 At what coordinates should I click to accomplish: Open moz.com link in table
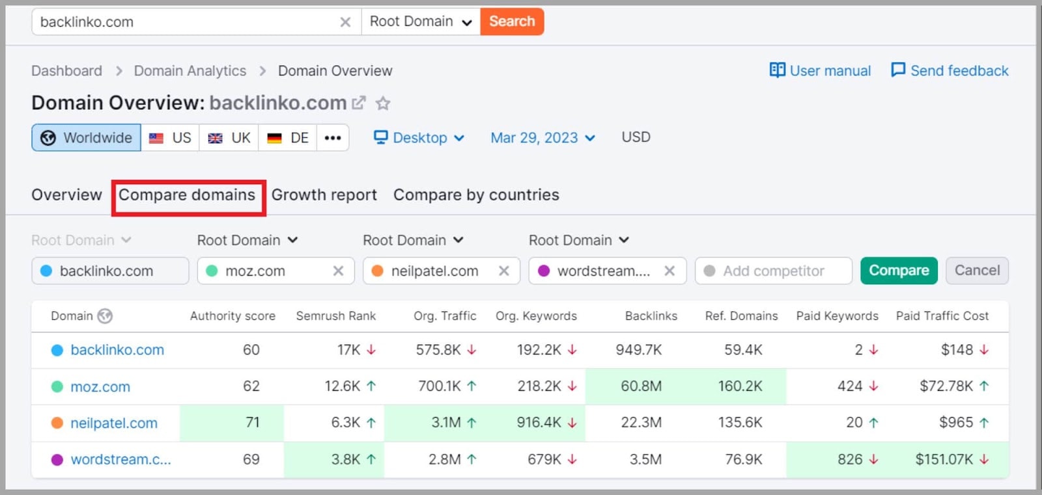(x=100, y=386)
